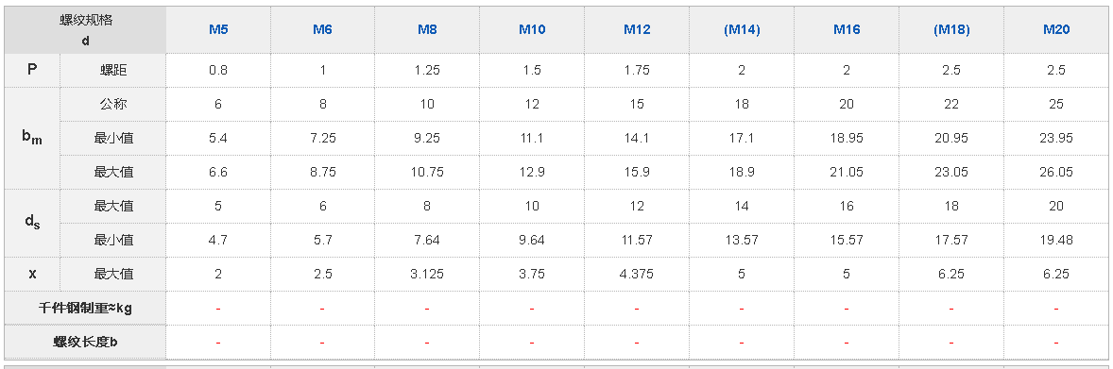Open the M20 thread size link

tap(1056, 30)
